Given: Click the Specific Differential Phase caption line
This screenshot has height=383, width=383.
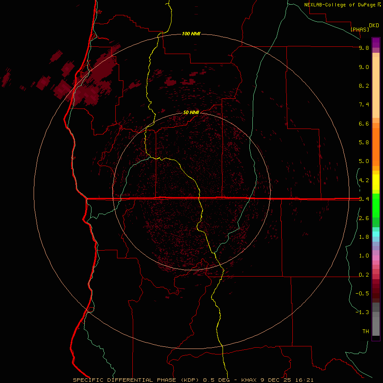Looking at the screenshot, I should click(x=193, y=380).
